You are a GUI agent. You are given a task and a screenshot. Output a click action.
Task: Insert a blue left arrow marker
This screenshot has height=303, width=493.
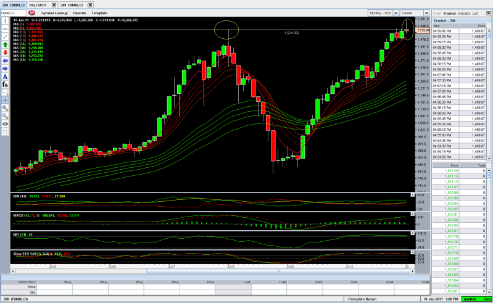pos(5,60)
